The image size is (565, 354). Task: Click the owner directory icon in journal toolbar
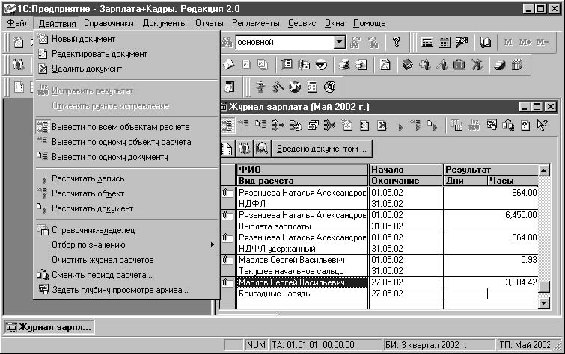[x=456, y=125]
